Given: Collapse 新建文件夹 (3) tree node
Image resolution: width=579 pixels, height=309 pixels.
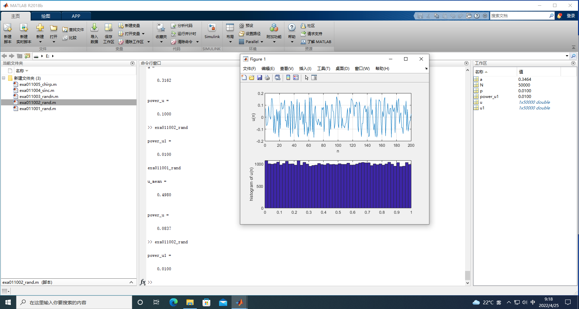Looking at the screenshot, I should [4, 78].
